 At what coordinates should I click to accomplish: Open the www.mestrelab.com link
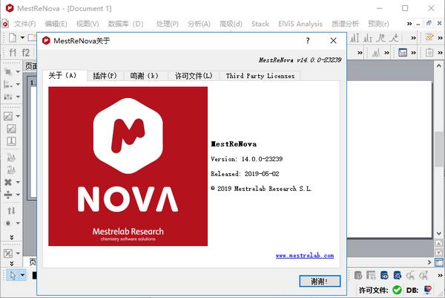[x=305, y=256]
